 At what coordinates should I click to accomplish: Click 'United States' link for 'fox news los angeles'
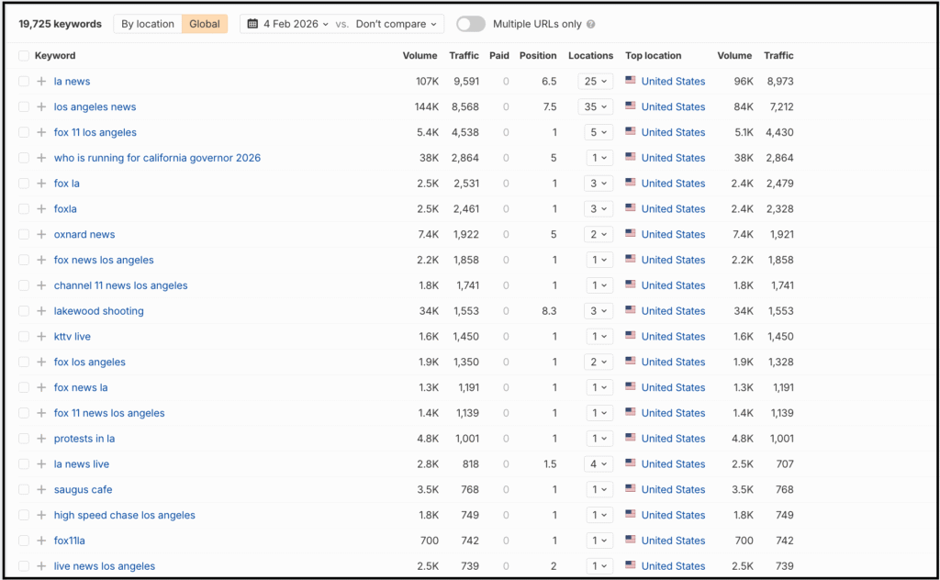(673, 260)
